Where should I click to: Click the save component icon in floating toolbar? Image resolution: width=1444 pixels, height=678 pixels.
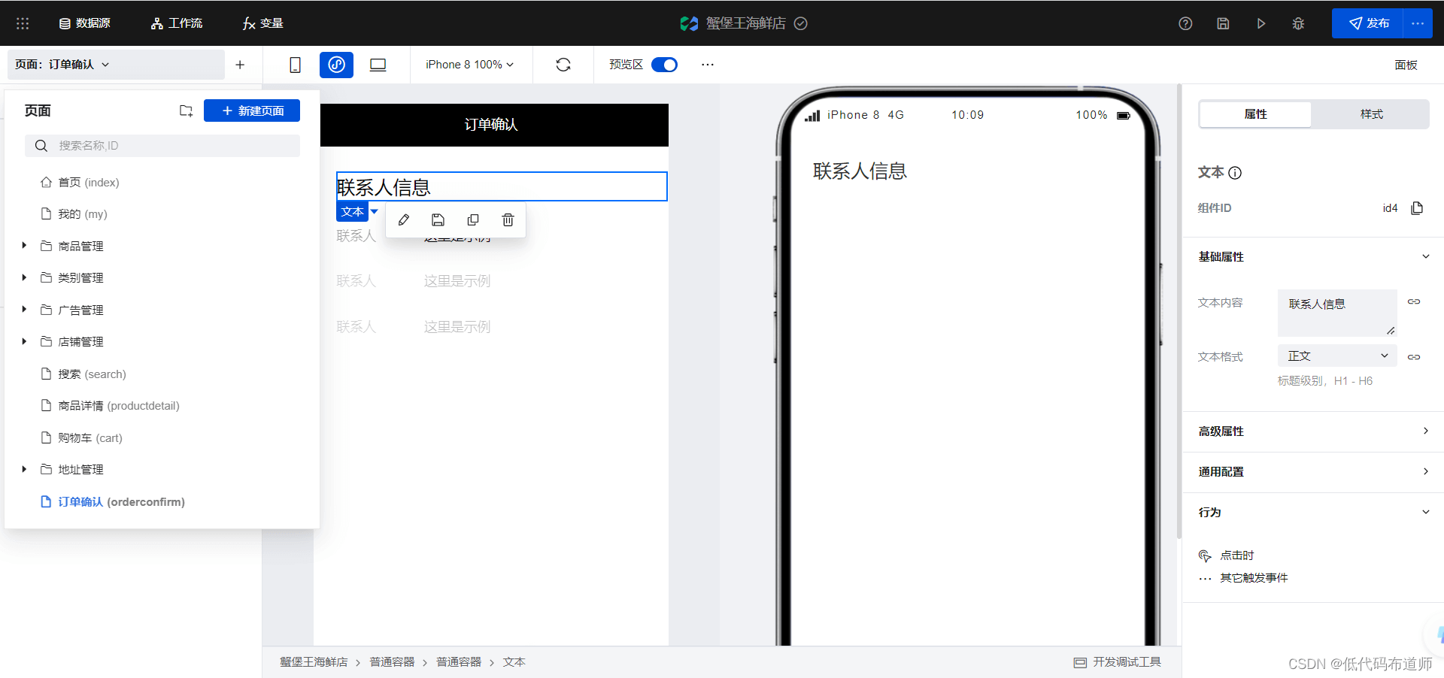[438, 219]
